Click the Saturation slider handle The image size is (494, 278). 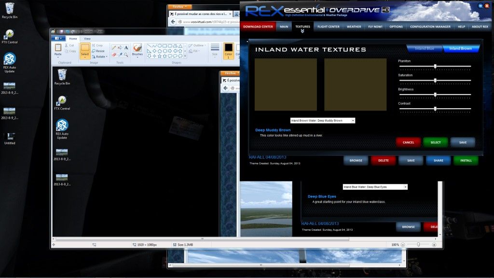(x=435, y=81)
